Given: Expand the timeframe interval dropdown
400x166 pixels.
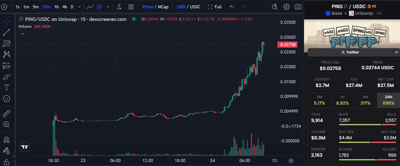Looking at the screenshot, I should pos(79,7).
